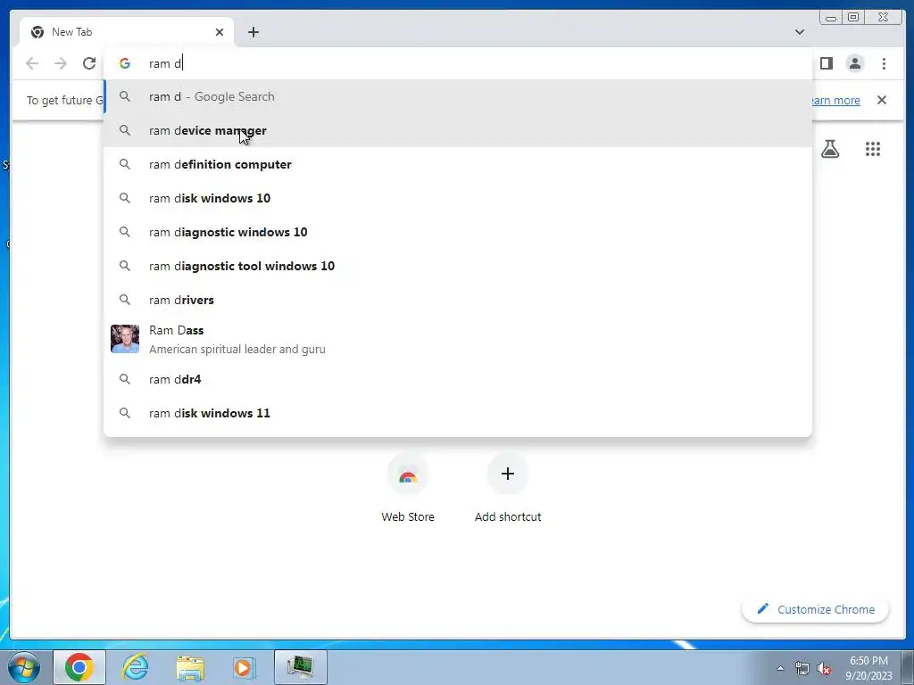
Task: Choose 'ram diagnostic tool windows 10' suggestion
Action: click(458, 266)
